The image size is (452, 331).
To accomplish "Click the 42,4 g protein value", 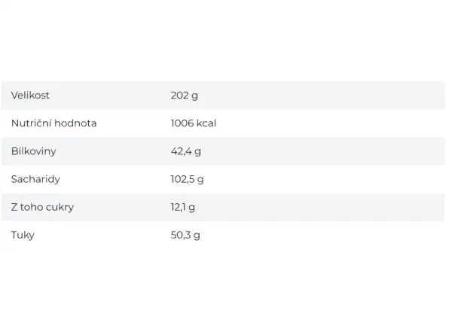I will [186, 151].
